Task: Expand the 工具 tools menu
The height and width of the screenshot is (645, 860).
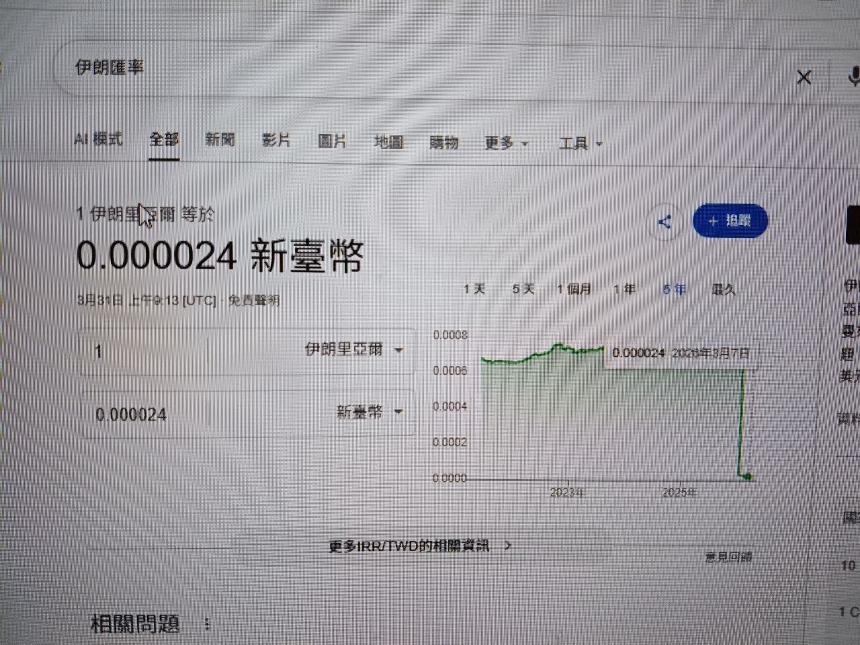Action: [x=580, y=143]
